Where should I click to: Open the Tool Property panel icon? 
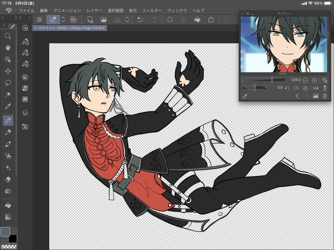tap(25, 53)
